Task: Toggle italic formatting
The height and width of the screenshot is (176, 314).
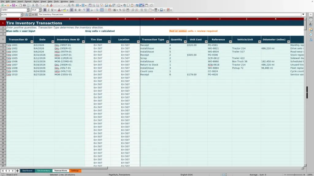Action: [x=48, y=10]
